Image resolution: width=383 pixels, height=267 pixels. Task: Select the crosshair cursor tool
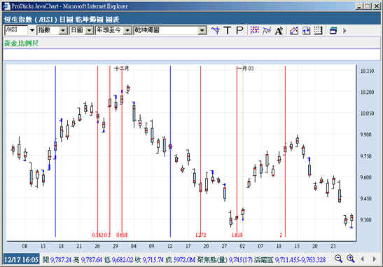click(216, 31)
